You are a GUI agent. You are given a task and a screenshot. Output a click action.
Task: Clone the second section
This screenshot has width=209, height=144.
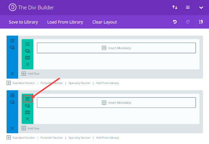pyautogui.click(x=12, y=102)
